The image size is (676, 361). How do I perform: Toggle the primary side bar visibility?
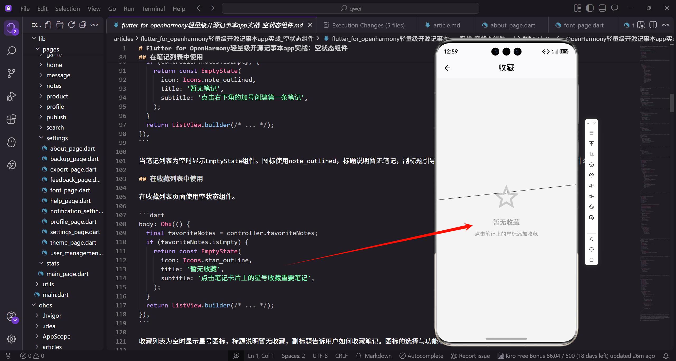click(x=590, y=8)
